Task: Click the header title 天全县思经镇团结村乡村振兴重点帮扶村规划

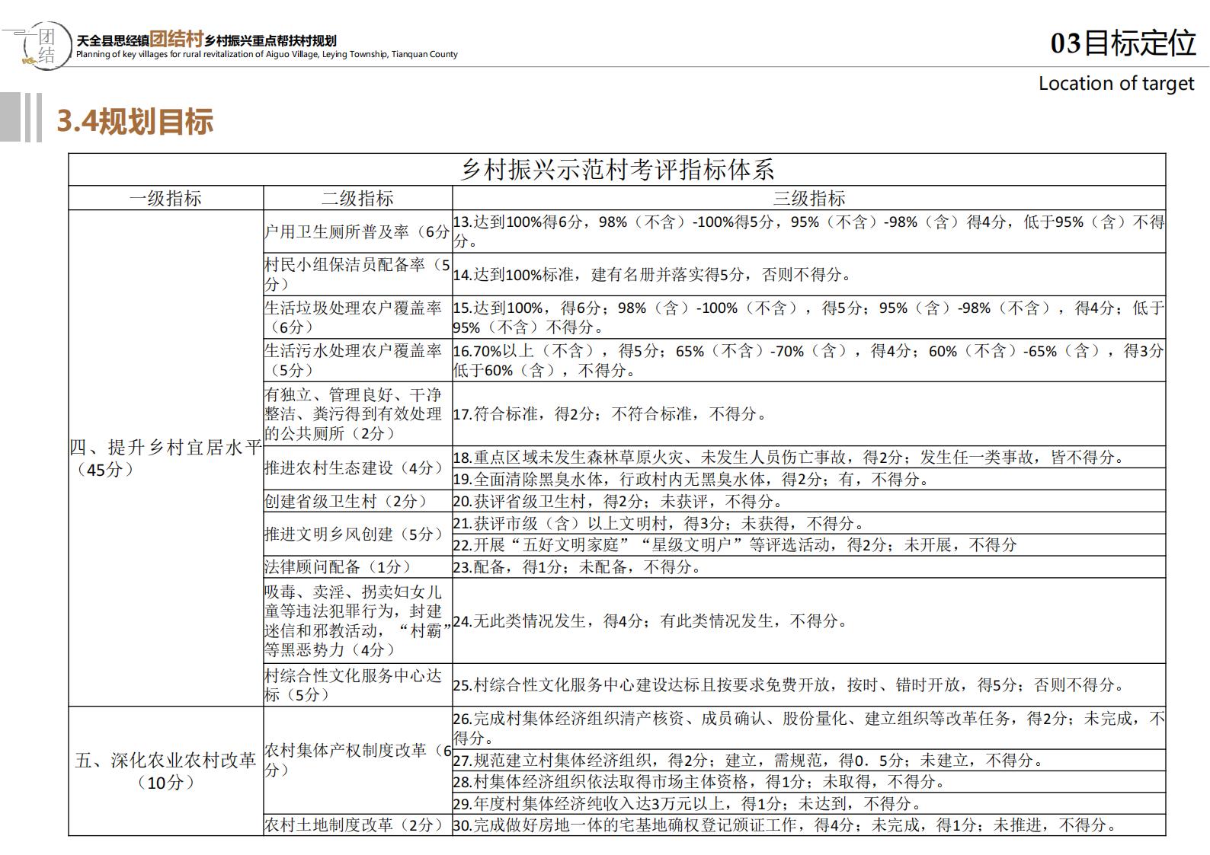Action: tap(206, 39)
